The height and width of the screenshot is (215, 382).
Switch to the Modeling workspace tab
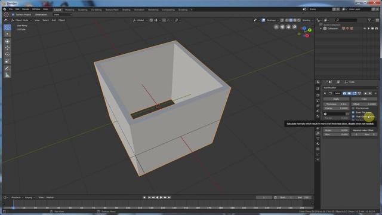(x=69, y=10)
